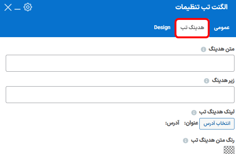Click the عنوان: label in link row
The height and width of the screenshot is (154, 236).
tap(191, 123)
